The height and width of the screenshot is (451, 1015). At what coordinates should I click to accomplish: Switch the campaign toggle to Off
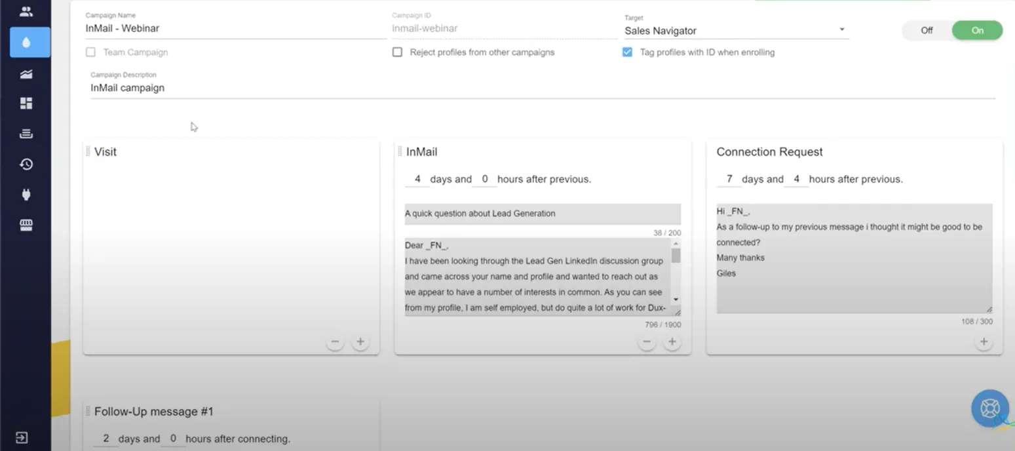(x=928, y=30)
